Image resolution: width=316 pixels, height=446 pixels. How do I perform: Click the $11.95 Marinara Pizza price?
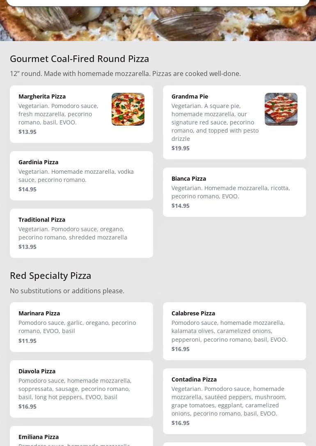click(27, 341)
